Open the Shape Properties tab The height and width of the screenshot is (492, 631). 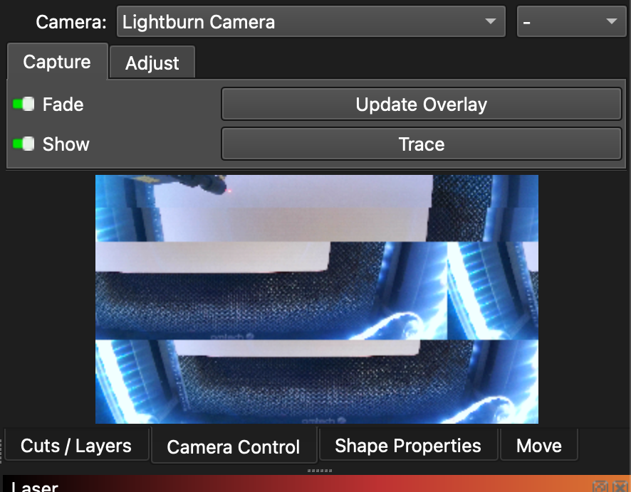[407, 446]
